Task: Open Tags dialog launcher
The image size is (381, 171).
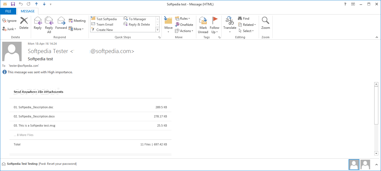Action: [219, 37]
